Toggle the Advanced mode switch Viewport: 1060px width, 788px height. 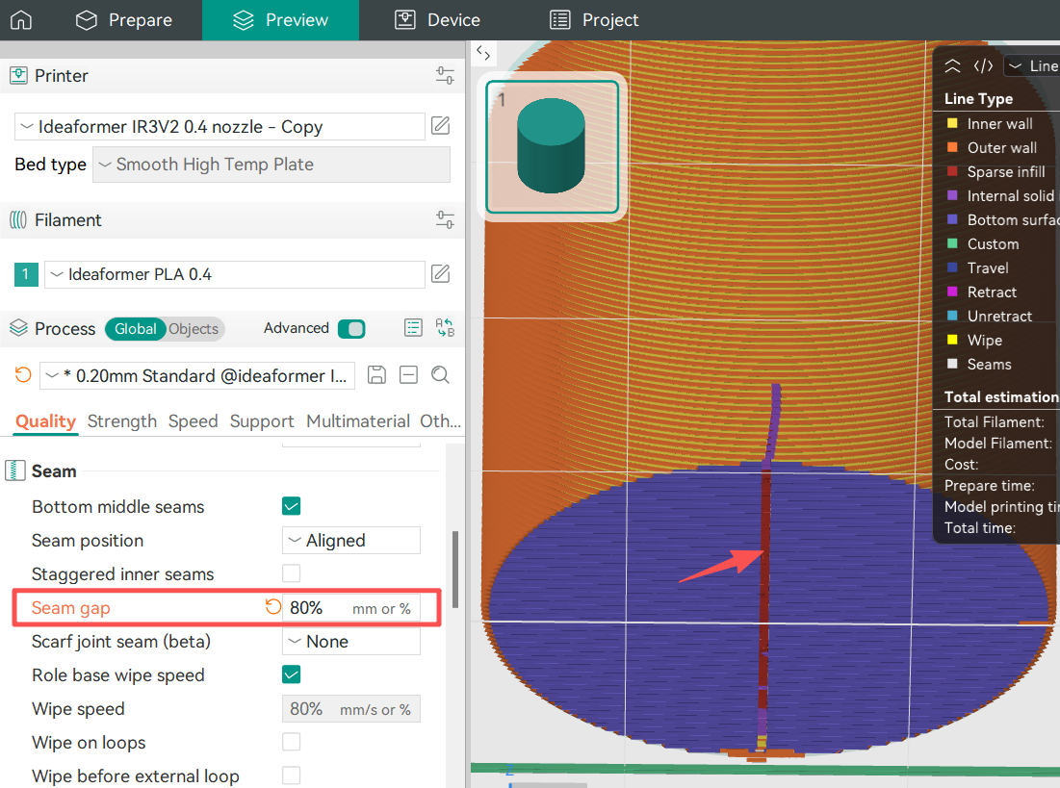351,329
